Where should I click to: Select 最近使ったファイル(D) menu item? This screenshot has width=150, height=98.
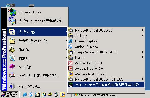(37, 41)
